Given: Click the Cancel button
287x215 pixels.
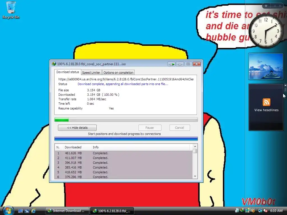Looking at the screenshot, I should tap(180, 128).
